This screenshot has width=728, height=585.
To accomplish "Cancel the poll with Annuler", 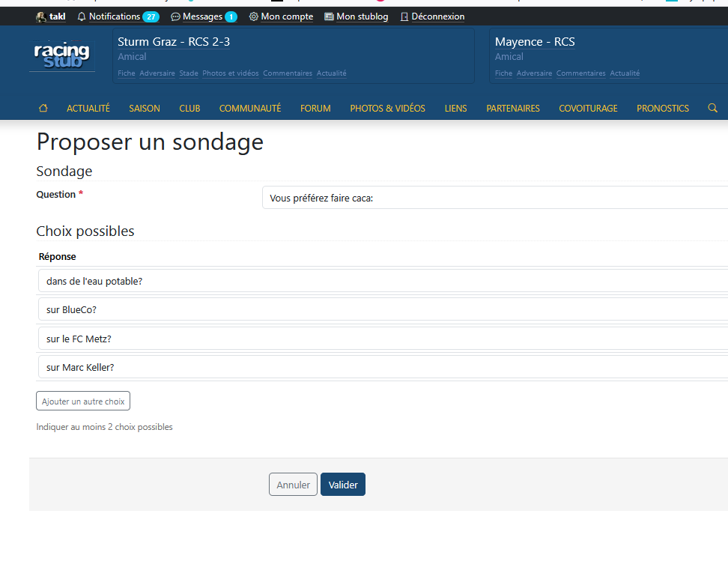I will coord(293,485).
